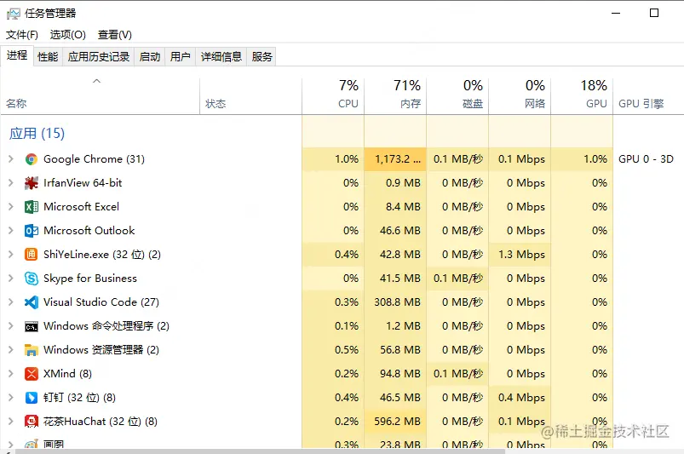
Task: Sort by the 内存 column header
Action: pyautogui.click(x=395, y=96)
